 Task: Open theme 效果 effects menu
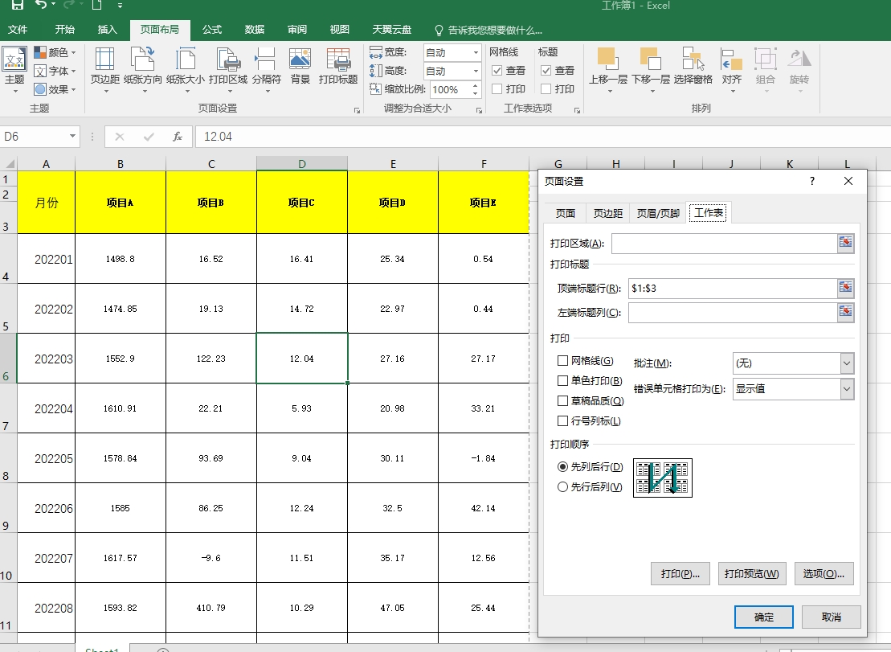click(x=55, y=89)
